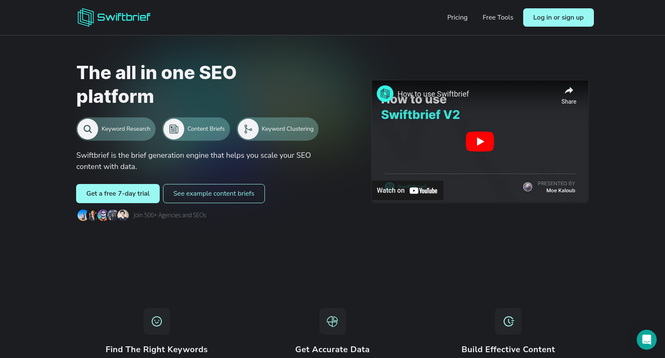Viewport: 665px width, 358px height.
Task: Open the Pricing page
Action: 457,17
